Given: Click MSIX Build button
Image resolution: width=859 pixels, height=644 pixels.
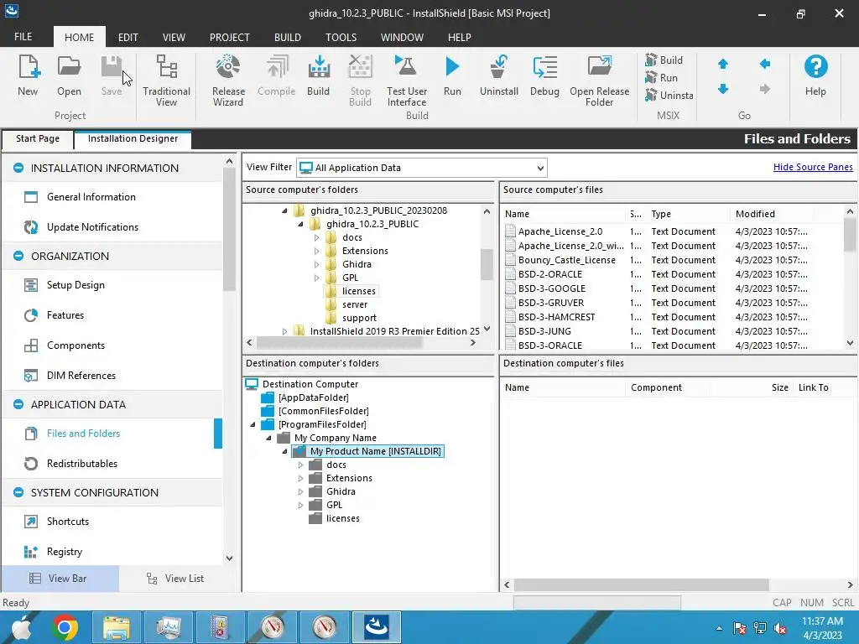Looking at the screenshot, I should [x=664, y=60].
